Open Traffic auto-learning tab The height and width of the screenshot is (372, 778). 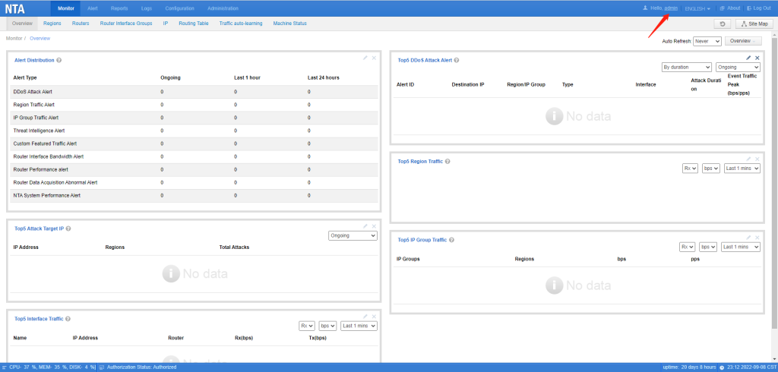point(241,24)
